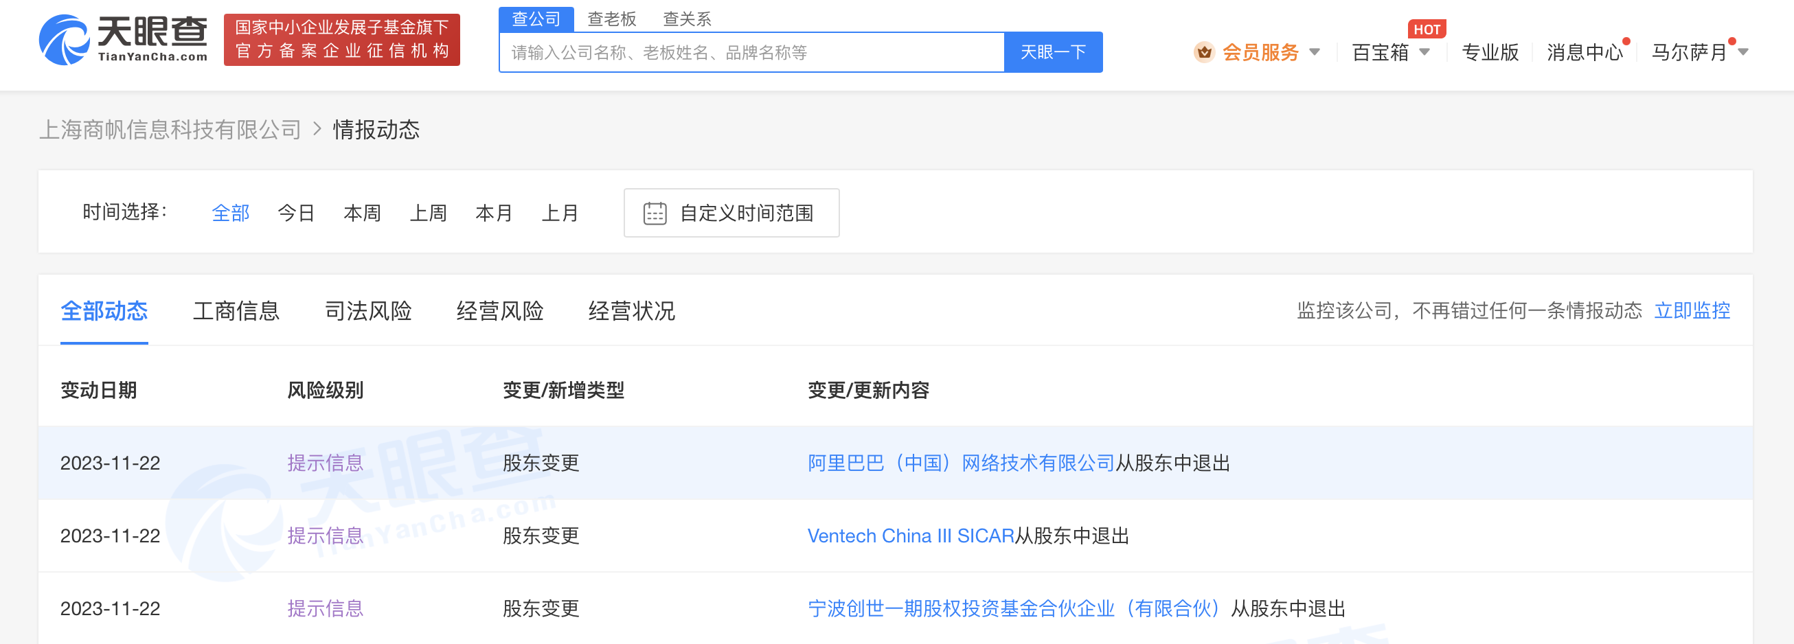Click the company search input field
1794x644 pixels.
point(752,52)
